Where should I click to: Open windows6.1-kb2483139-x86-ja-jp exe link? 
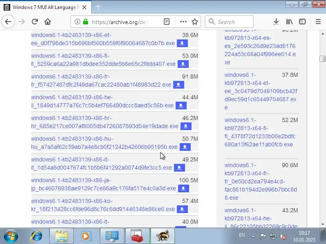coord(104,184)
